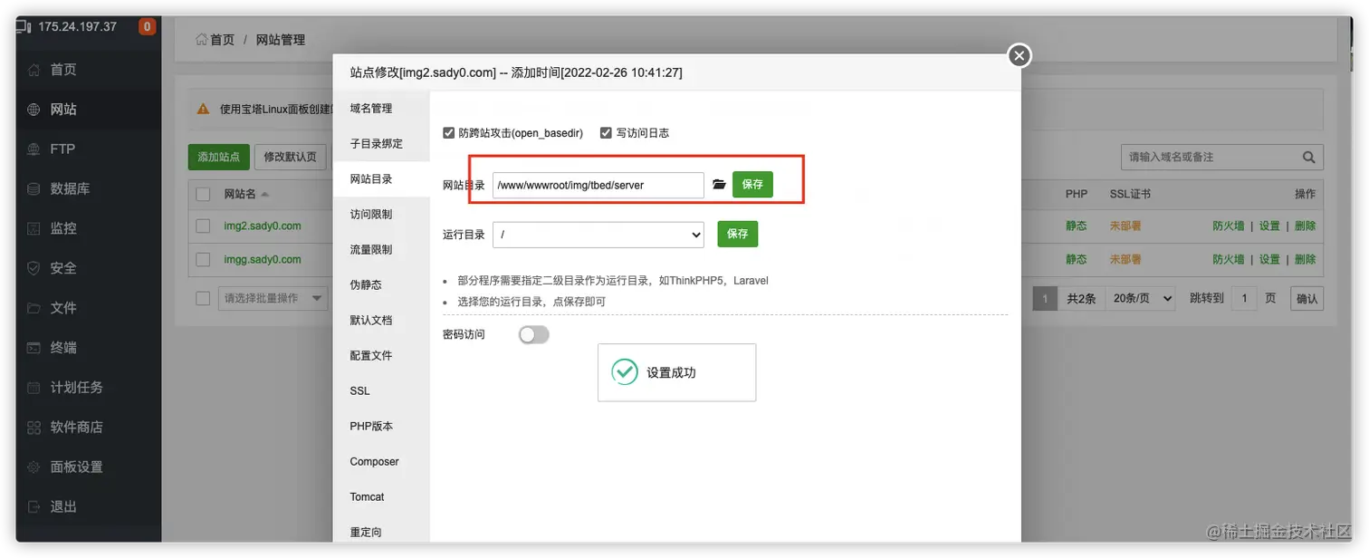Click the search magnifier icon
The height and width of the screenshot is (558, 1369).
coord(1308,157)
